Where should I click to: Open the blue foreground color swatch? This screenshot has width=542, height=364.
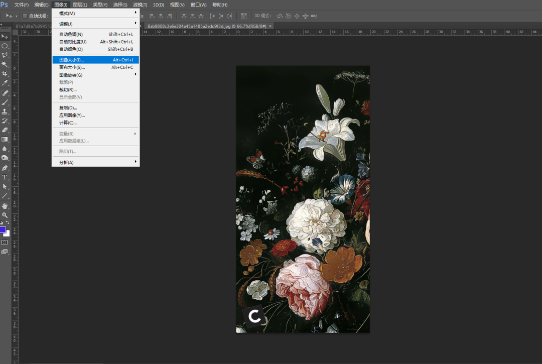click(3, 229)
